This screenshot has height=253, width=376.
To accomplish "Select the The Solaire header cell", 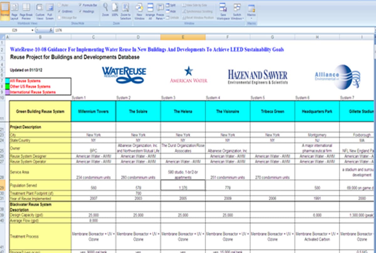I will click(138, 111).
